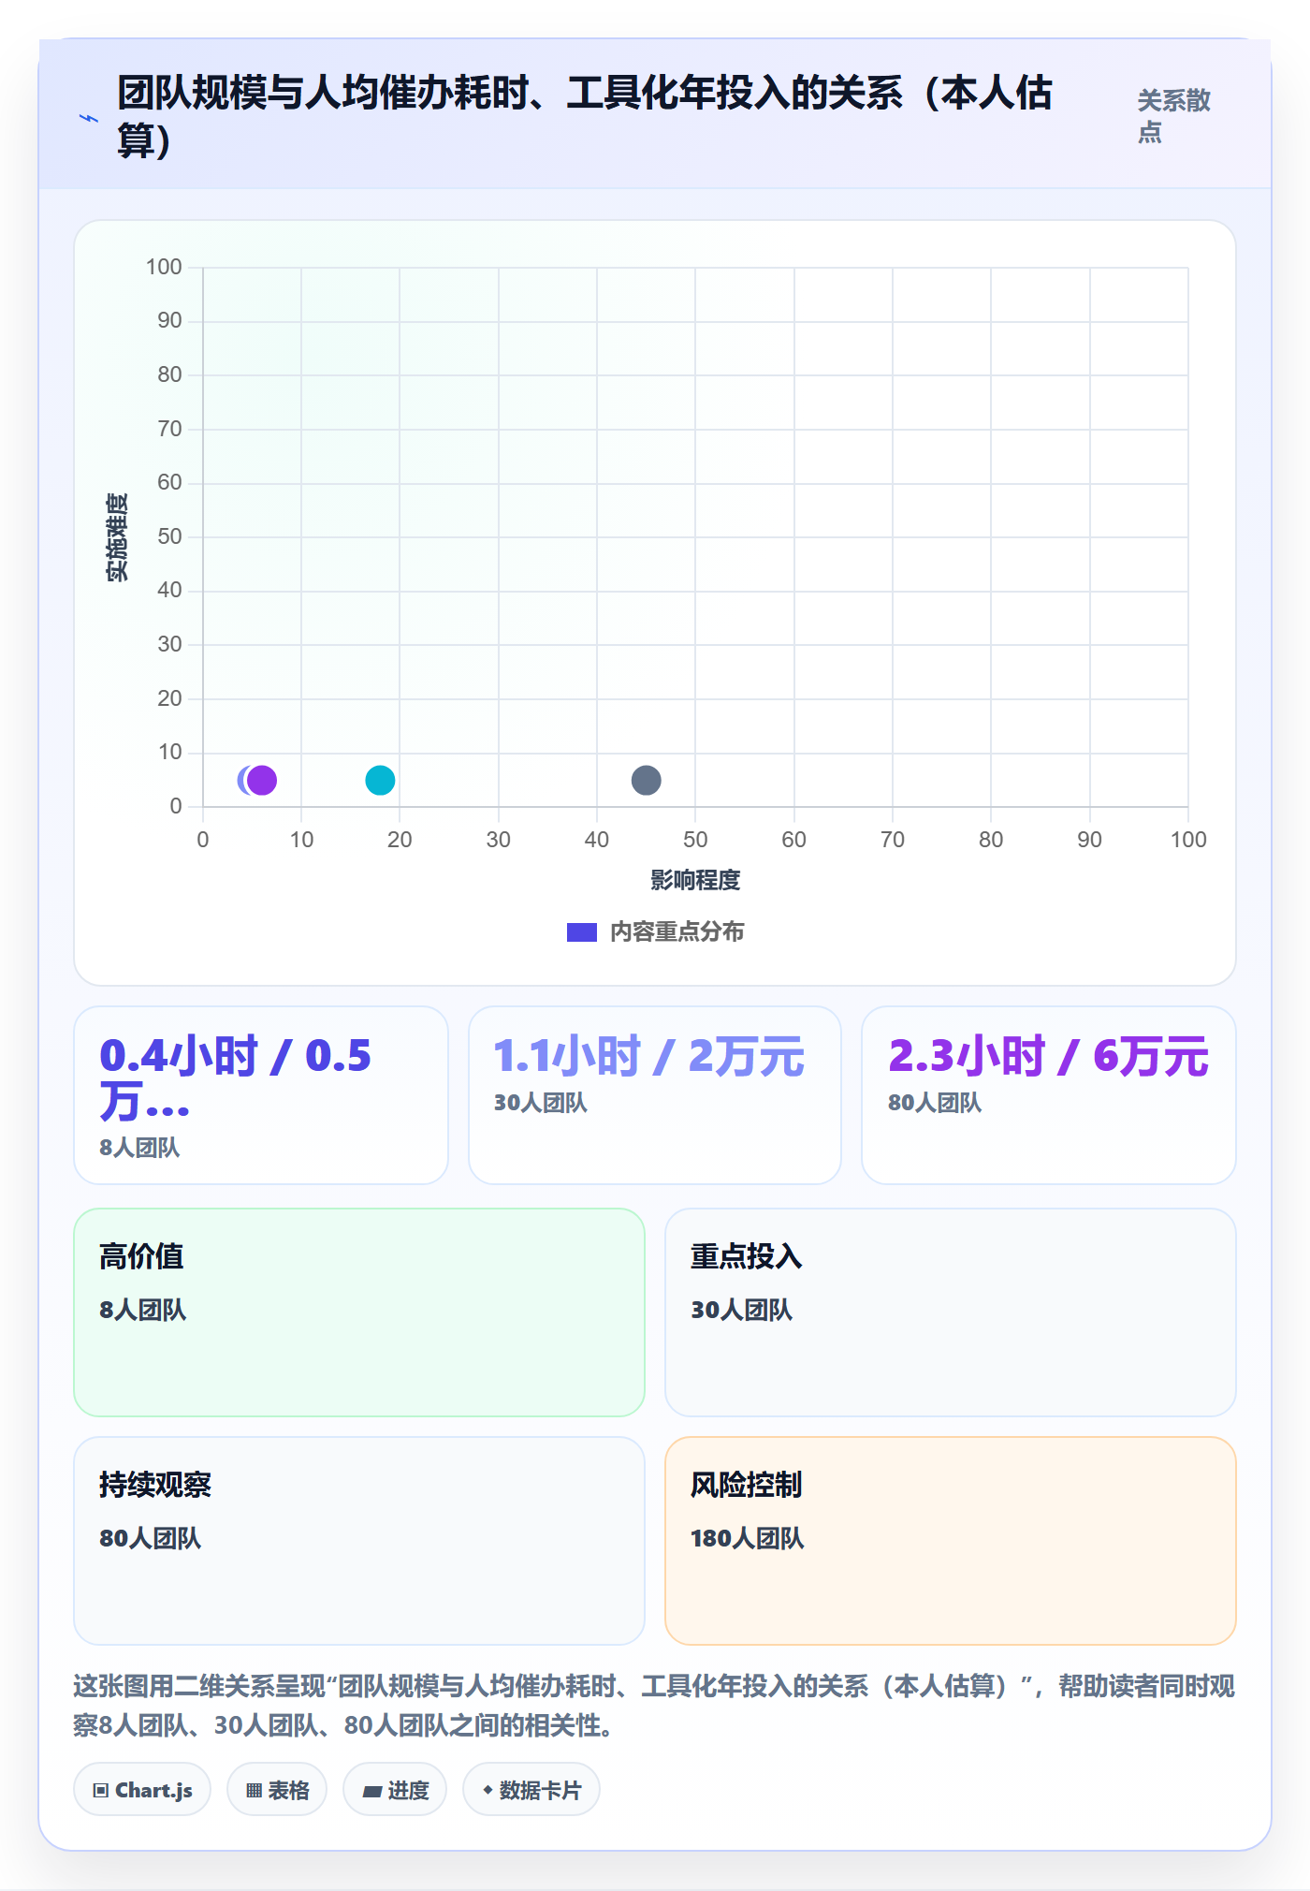This screenshot has width=1310, height=1891.
Task: Click the grid icon in the 表格 tag
Action: click(254, 1791)
